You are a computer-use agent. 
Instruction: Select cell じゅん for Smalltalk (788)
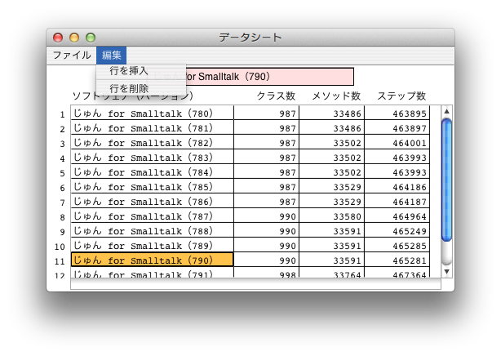tap(153, 231)
